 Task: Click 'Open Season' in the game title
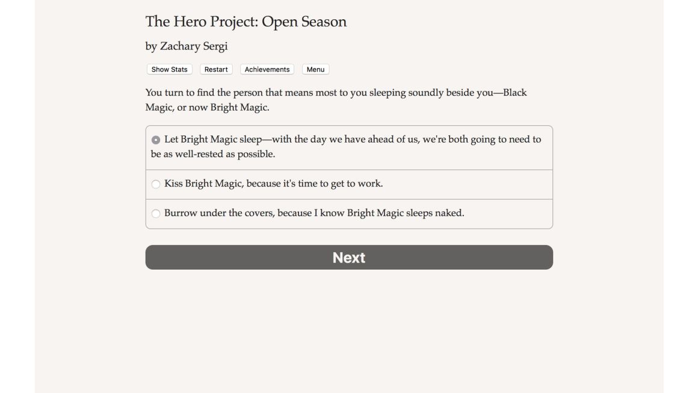click(x=304, y=22)
